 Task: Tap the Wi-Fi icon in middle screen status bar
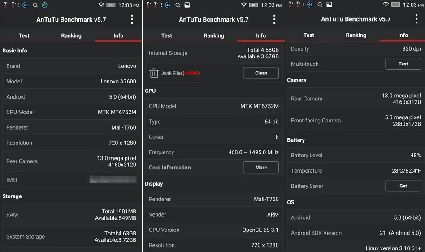tap(244, 5)
